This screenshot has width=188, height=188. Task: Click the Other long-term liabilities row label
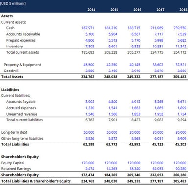(22, 139)
